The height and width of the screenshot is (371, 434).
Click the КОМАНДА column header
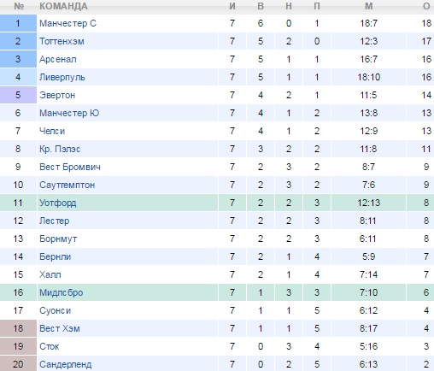[x=63, y=6]
